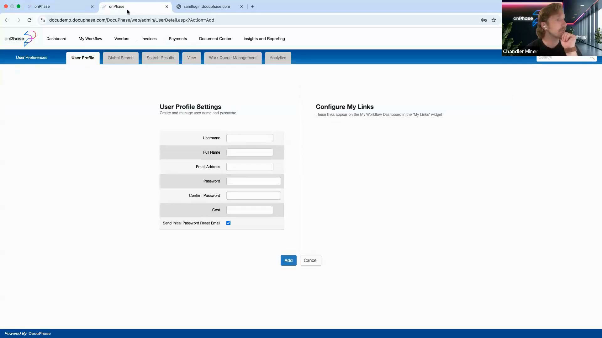The height and width of the screenshot is (338, 602).
Task: Open the password key icon in address bar
Action: [x=484, y=20]
